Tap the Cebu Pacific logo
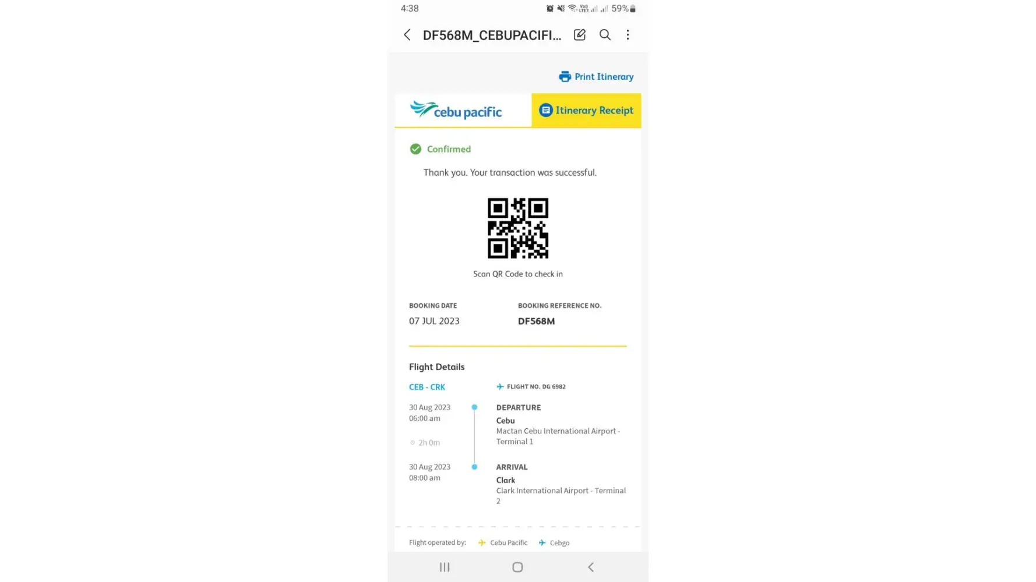Screen dimensions: 1036x582 point(456,110)
